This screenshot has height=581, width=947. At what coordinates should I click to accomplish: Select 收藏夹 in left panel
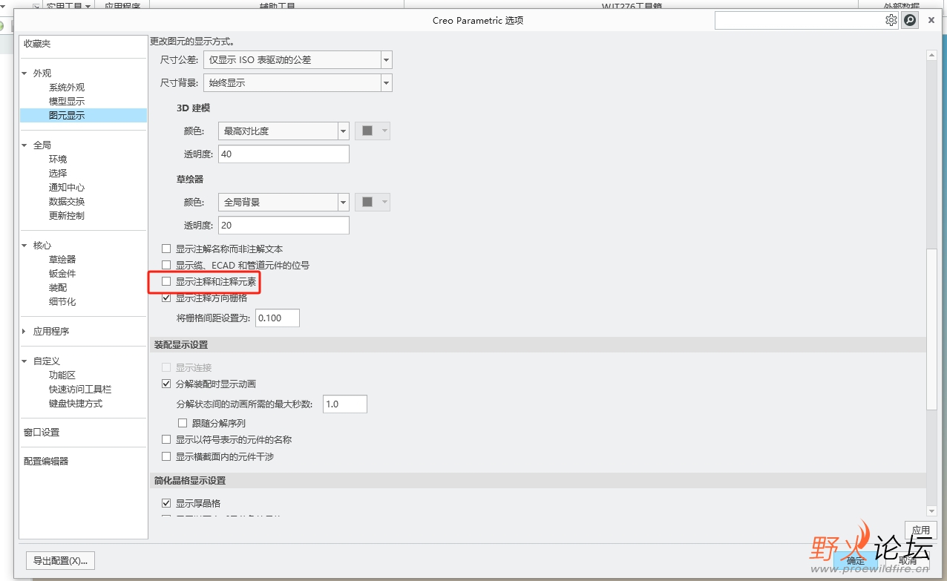37,44
